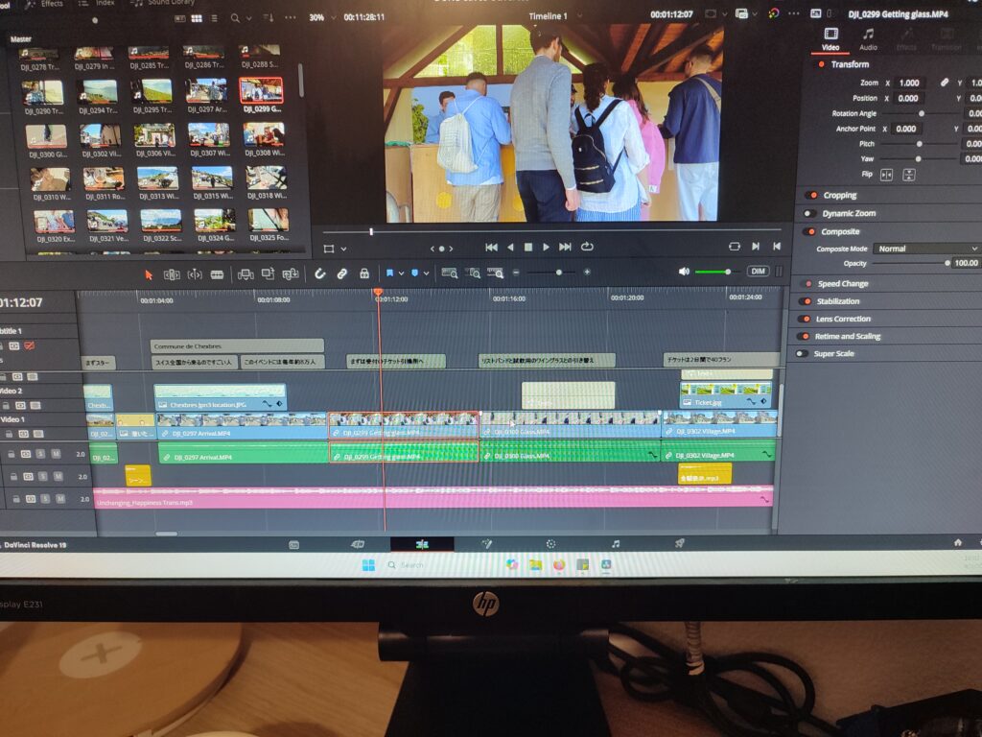Zoom out timeline with minus icon
This screenshot has width=982, height=737.
tap(516, 273)
